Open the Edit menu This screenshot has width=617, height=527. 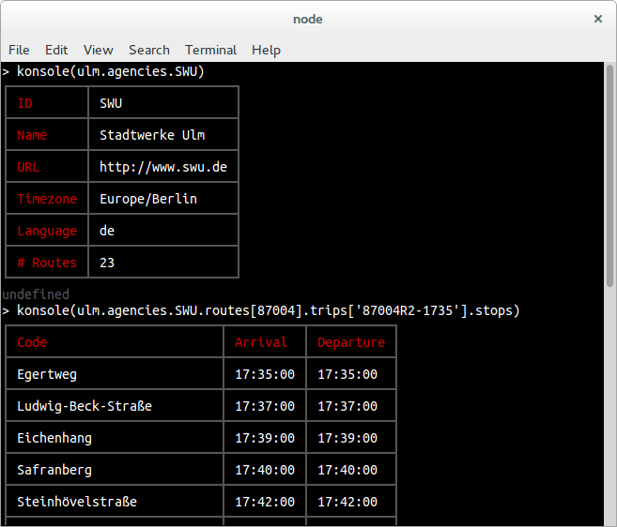tap(56, 50)
